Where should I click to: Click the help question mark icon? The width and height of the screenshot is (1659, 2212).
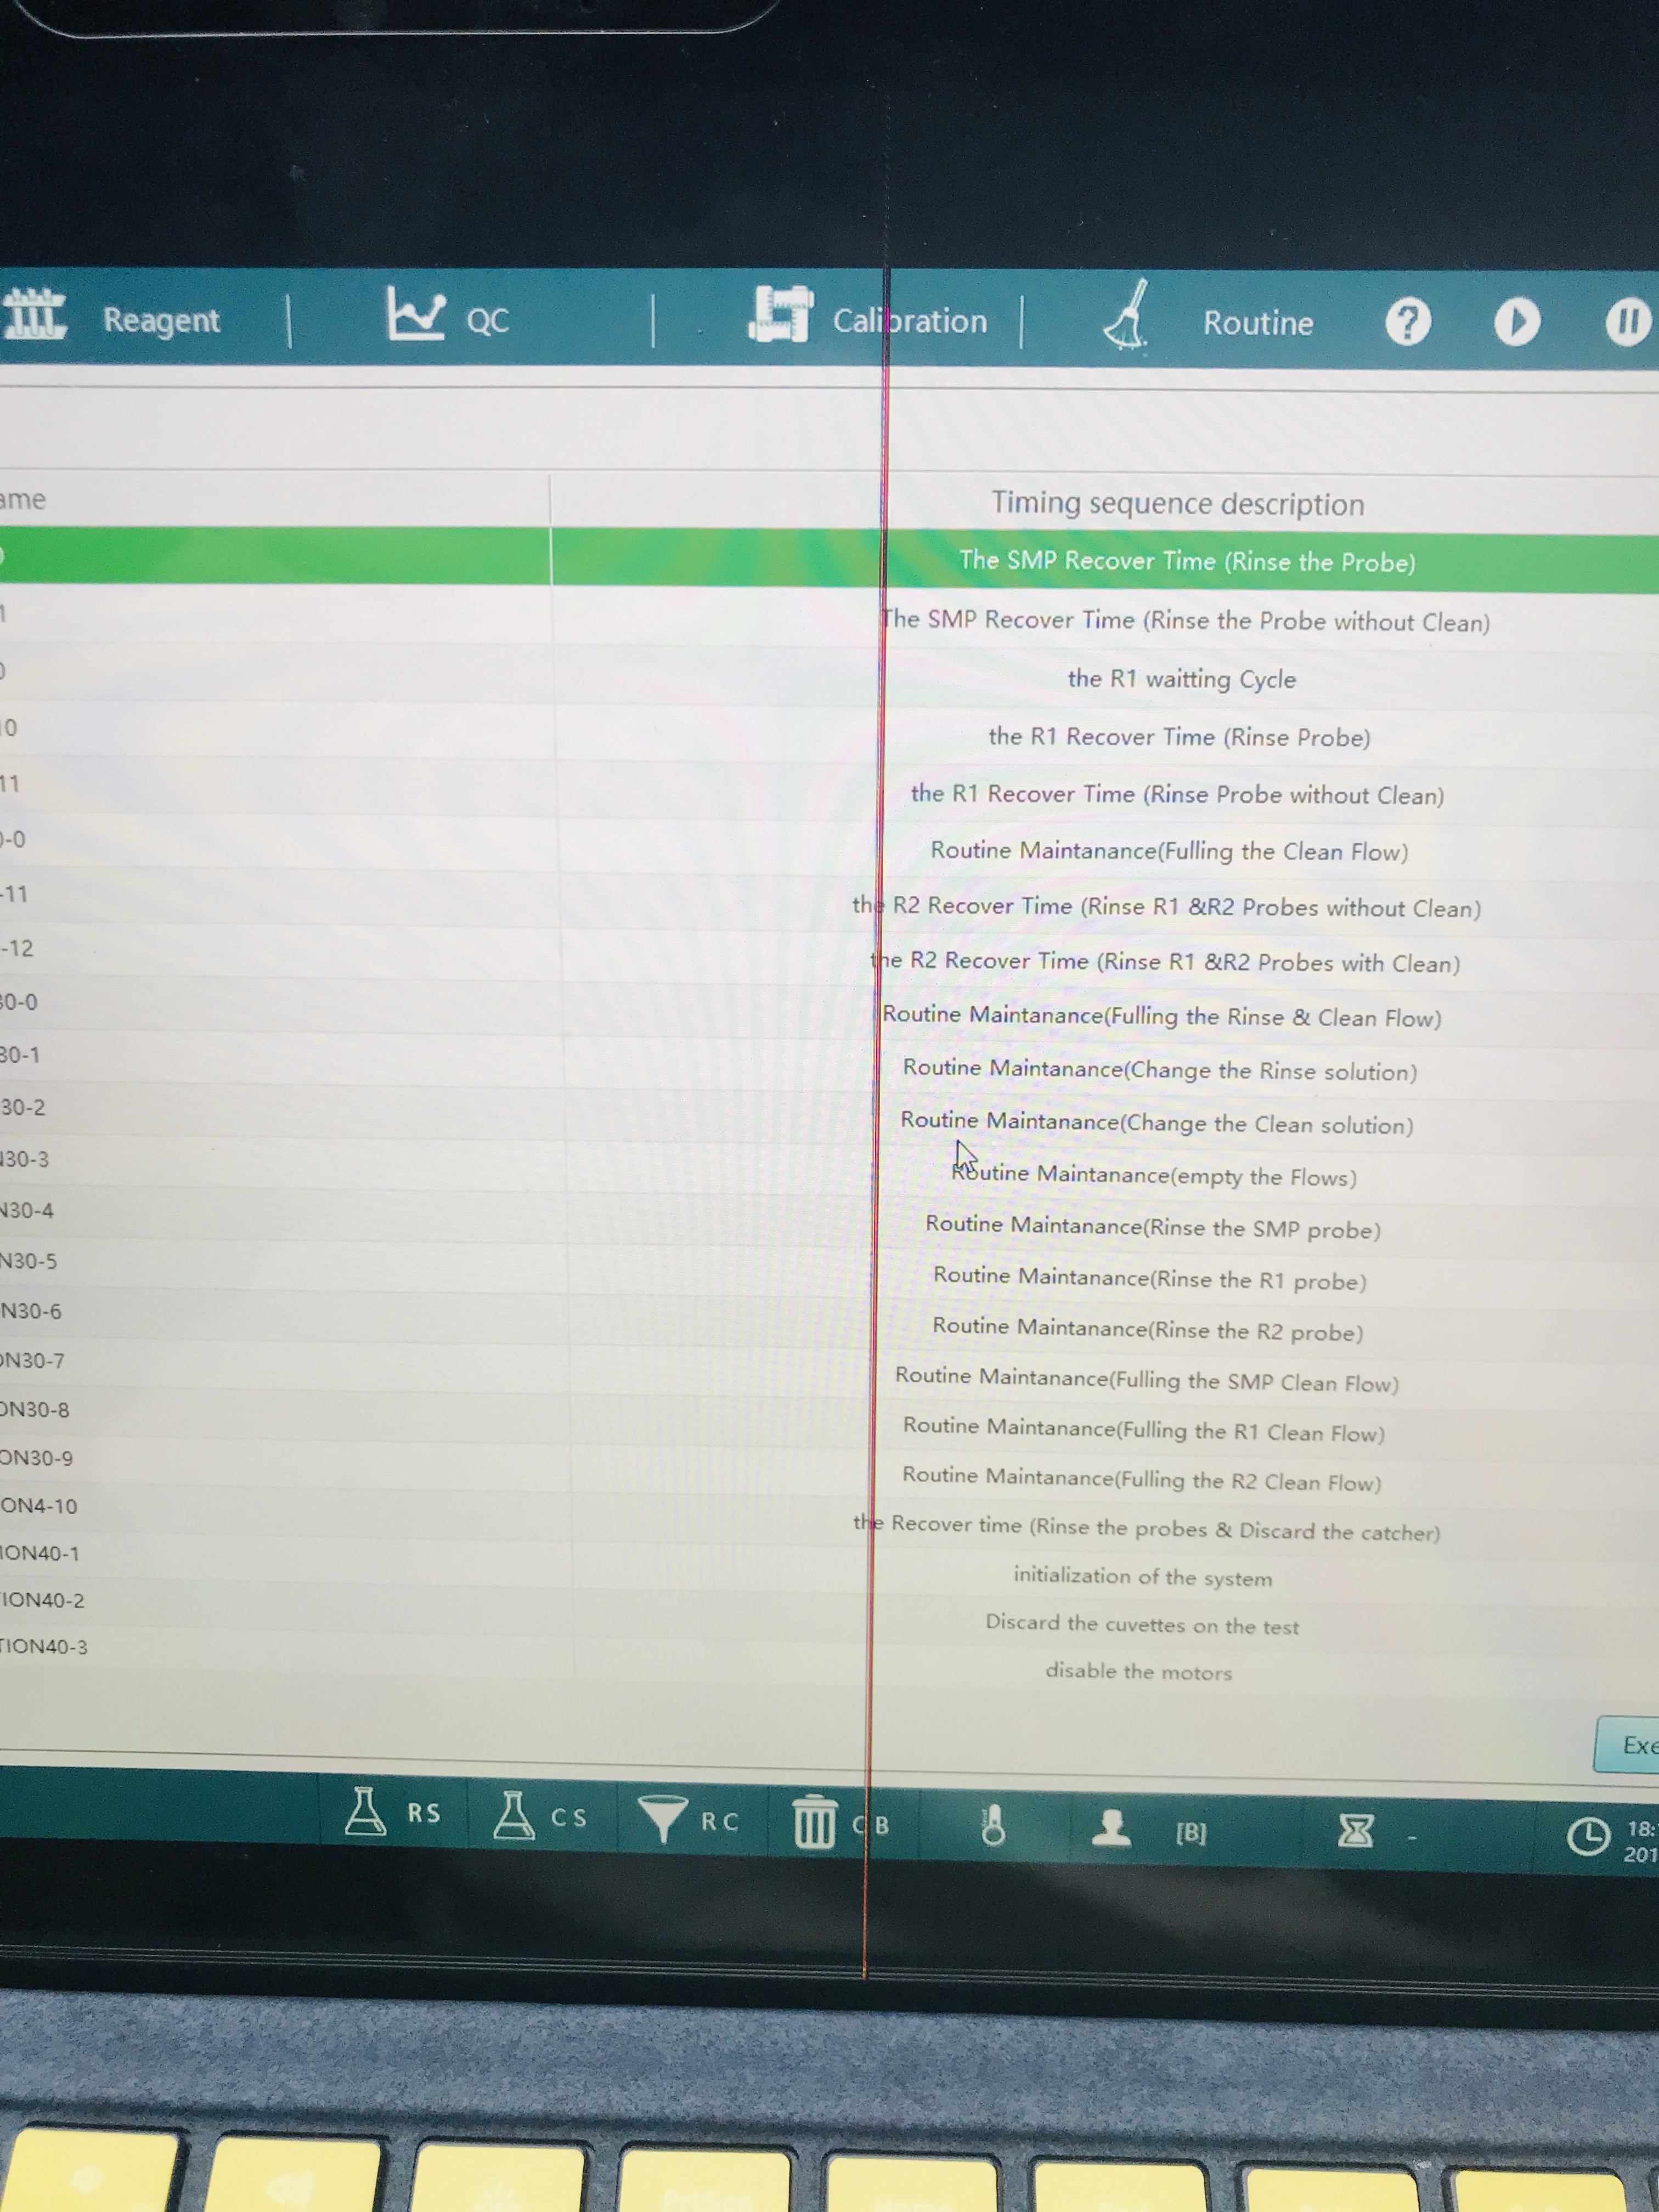point(1407,323)
